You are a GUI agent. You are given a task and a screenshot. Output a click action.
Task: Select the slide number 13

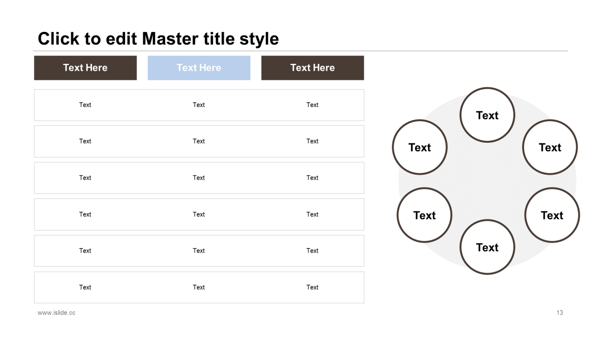tap(560, 313)
